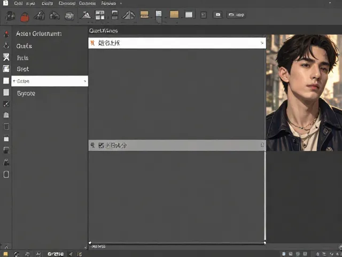The image size is (342, 257).
Task: Pick the tan square swatch in toolbar
Action: click(174, 14)
